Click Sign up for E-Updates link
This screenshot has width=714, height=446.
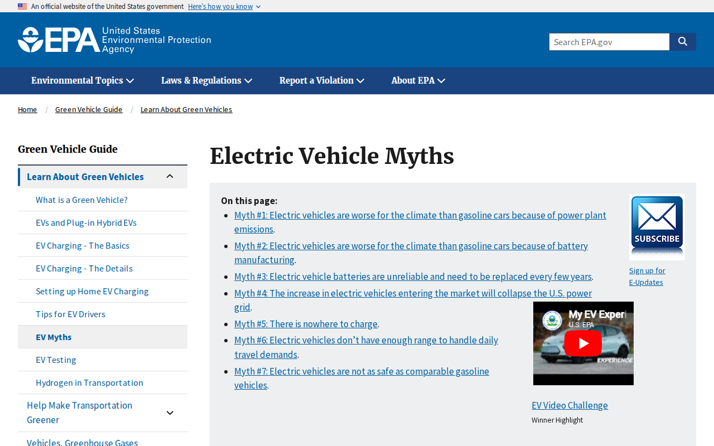pos(647,276)
